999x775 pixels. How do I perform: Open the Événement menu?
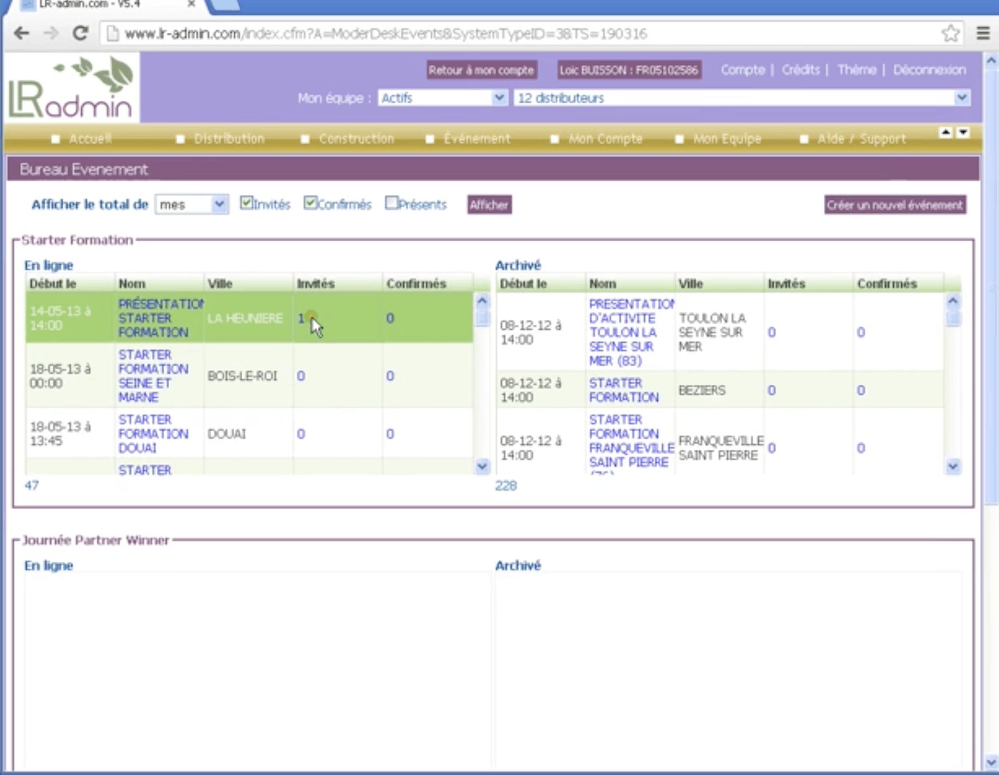click(476, 139)
